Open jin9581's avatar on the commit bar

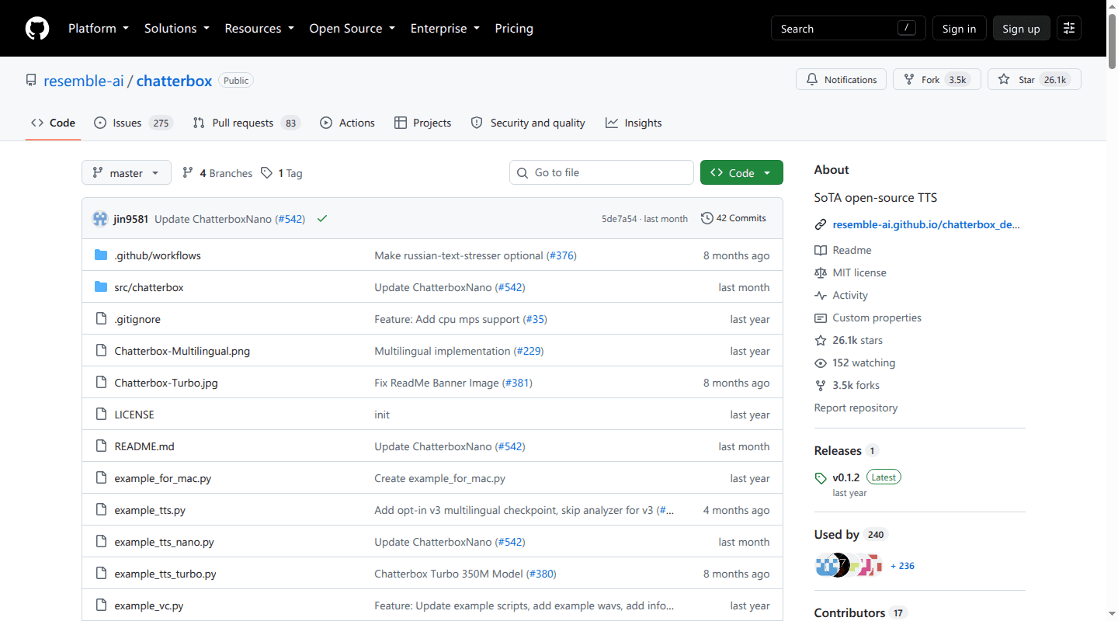[100, 219]
